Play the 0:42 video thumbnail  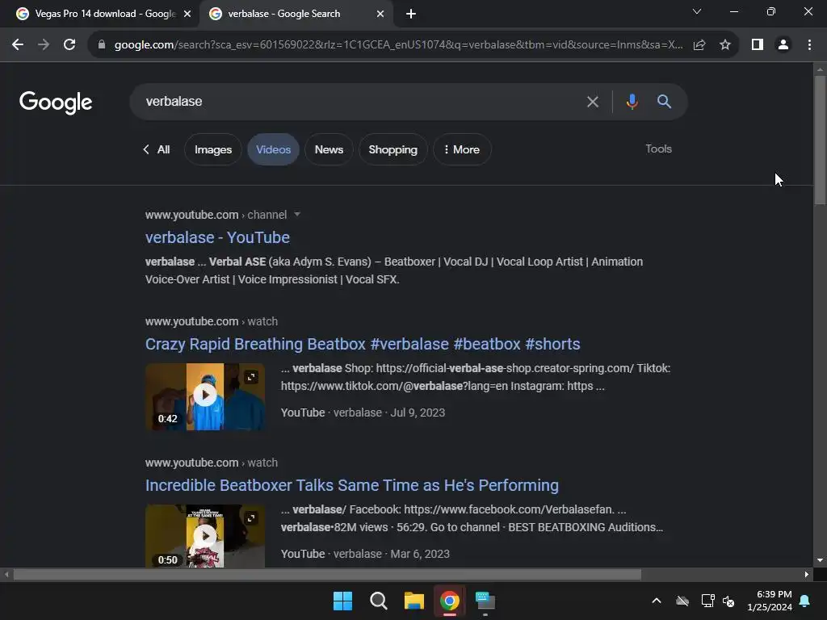(205, 395)
